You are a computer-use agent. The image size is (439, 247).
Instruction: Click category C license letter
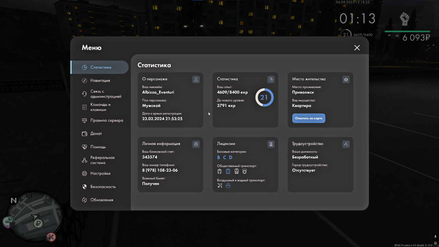point(225,157)
